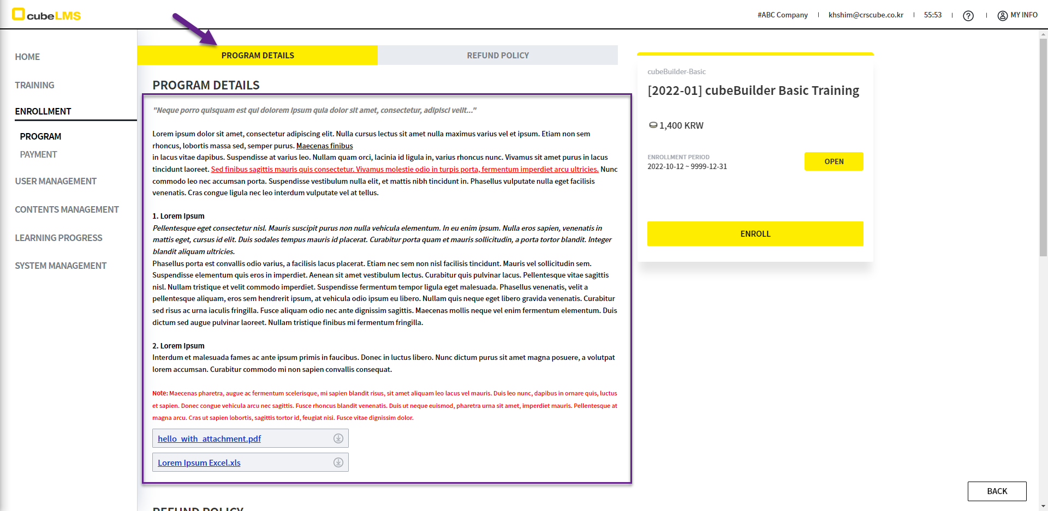1048x511 pixels.
Task: Open the help question mark icon
Action: pos(968,16)
